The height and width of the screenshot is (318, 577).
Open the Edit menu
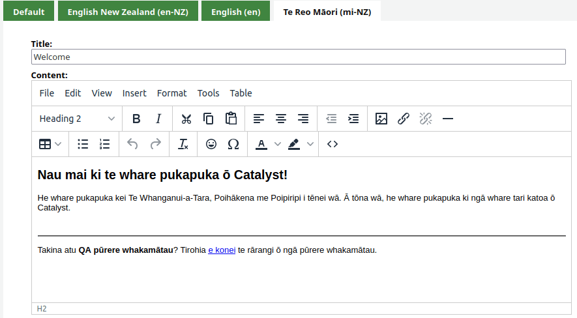pyautogui.click(x=73, y=93)
